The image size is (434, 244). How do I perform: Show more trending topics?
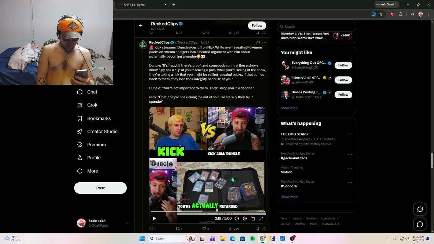[x=290, y=197]
